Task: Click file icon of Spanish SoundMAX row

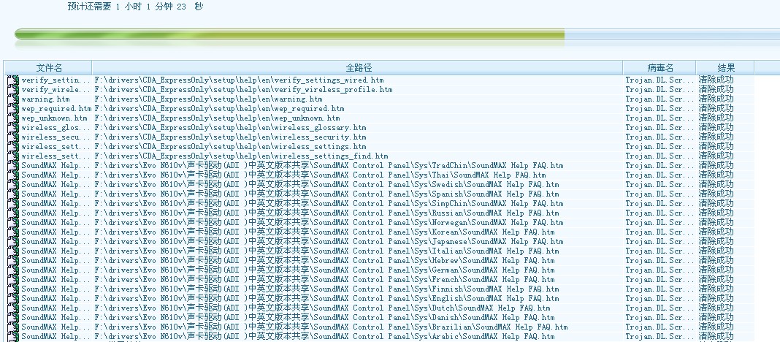Action: [x=13, y=194]
